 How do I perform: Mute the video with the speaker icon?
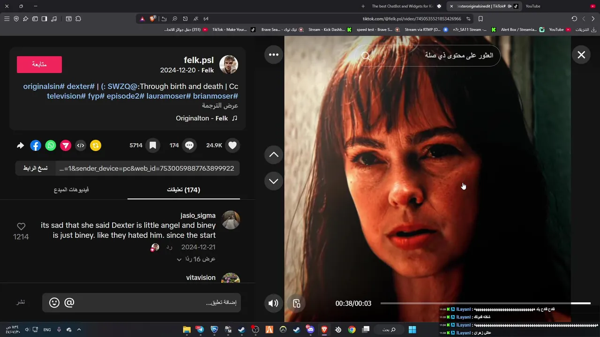(x=273, y=303)
